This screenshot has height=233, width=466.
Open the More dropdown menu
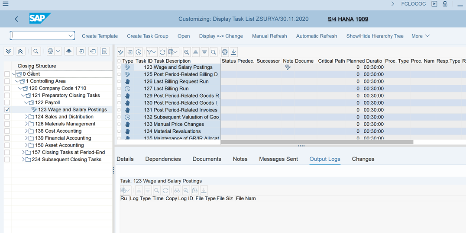420,36
